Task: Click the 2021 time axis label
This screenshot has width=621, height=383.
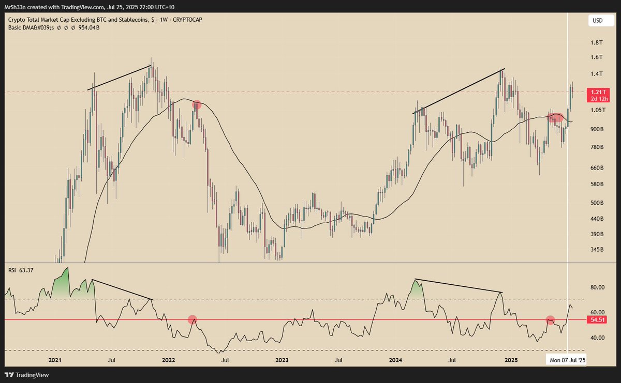Action: click(x=55, y=360)
